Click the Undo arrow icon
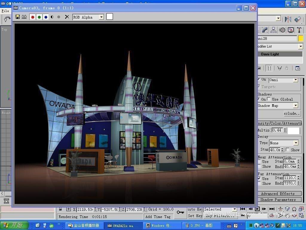306x230 pixels. [7, 19]
